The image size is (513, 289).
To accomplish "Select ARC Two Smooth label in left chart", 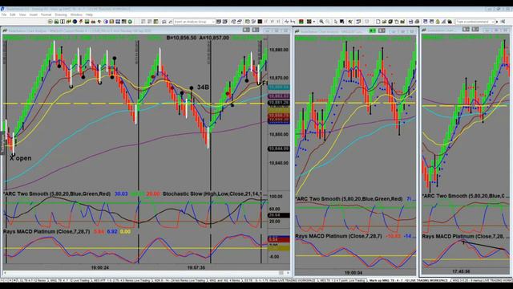I will click(x=57, y=193).
